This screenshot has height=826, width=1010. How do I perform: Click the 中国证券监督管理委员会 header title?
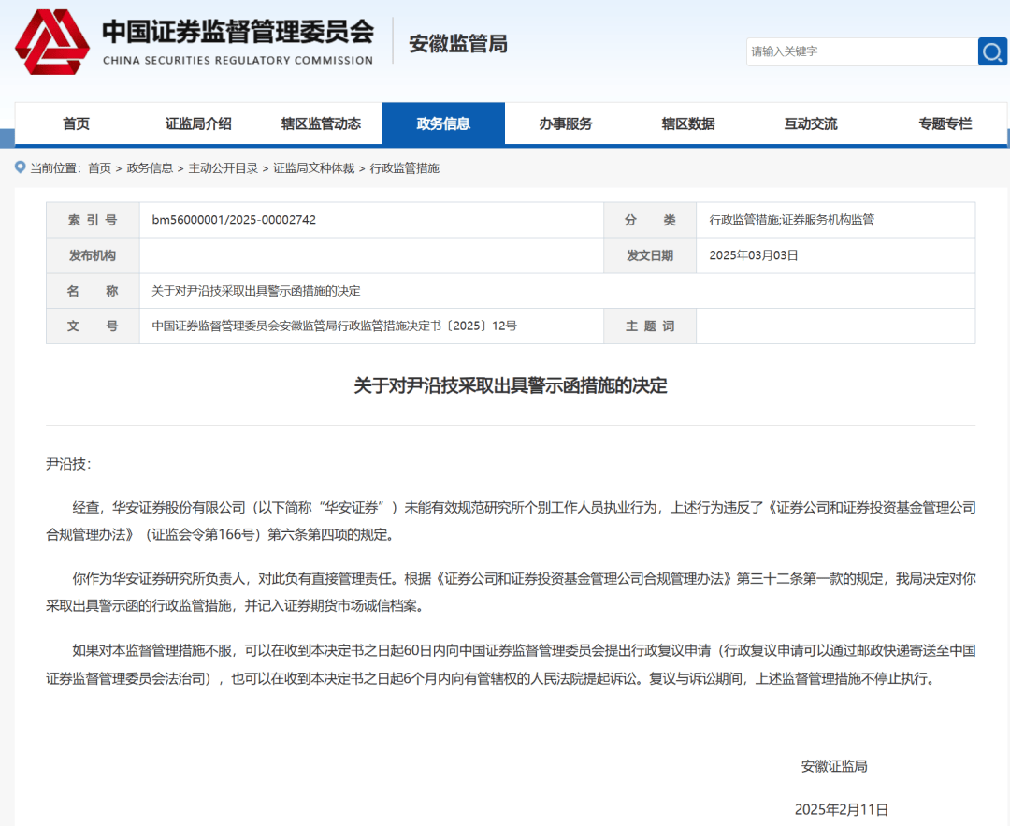pyautogui.click(x=238, y=32)
